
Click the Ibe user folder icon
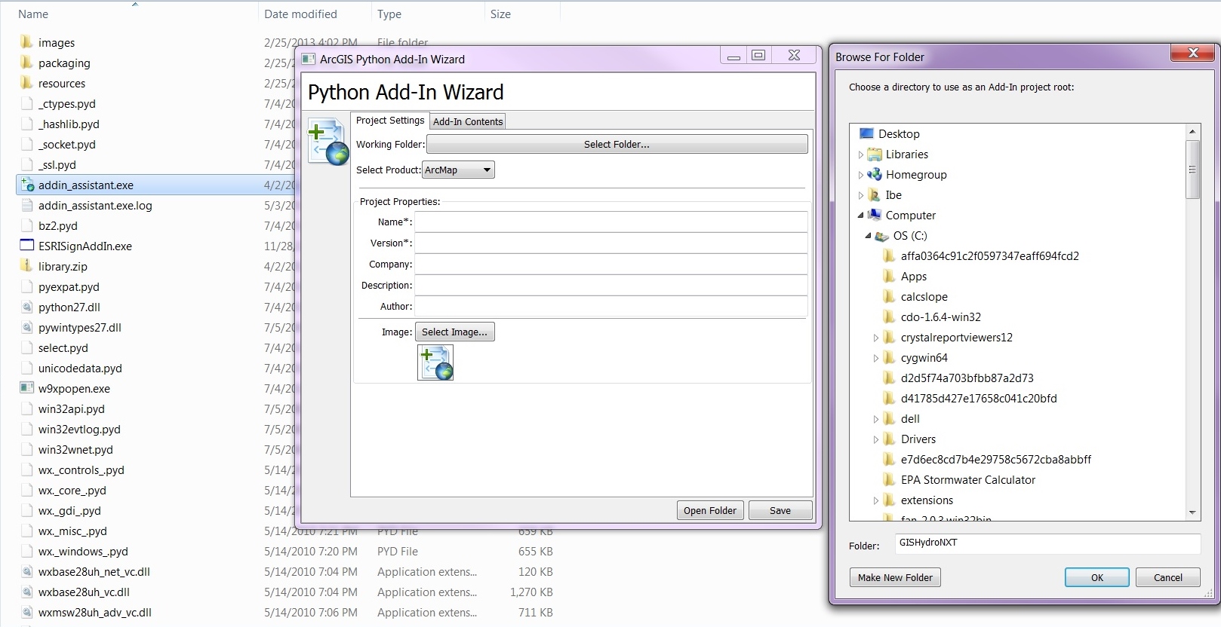(x=875, y=194)
